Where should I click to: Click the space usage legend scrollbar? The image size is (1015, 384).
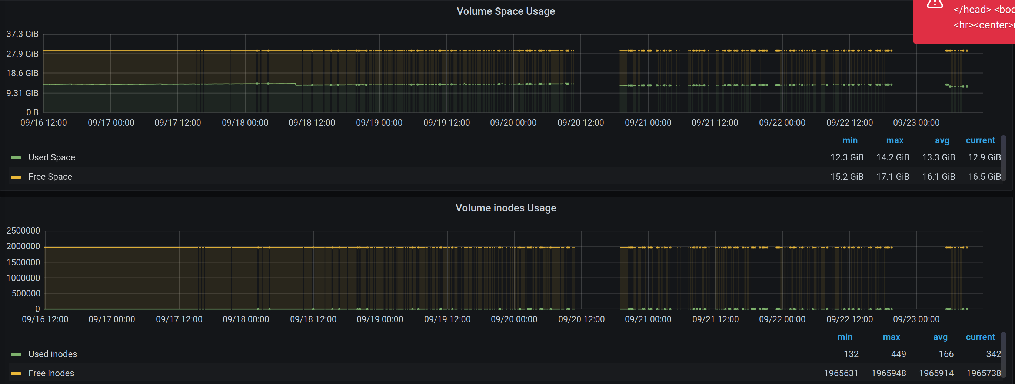[1003, 159]
